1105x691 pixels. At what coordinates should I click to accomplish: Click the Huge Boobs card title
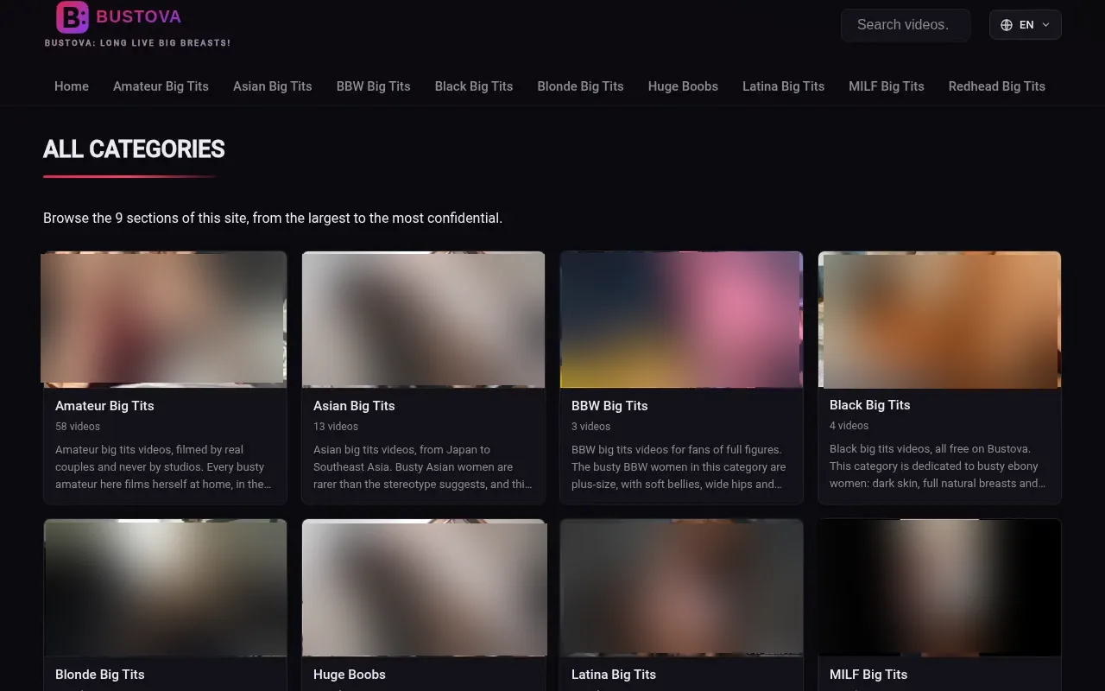point(350,675)
